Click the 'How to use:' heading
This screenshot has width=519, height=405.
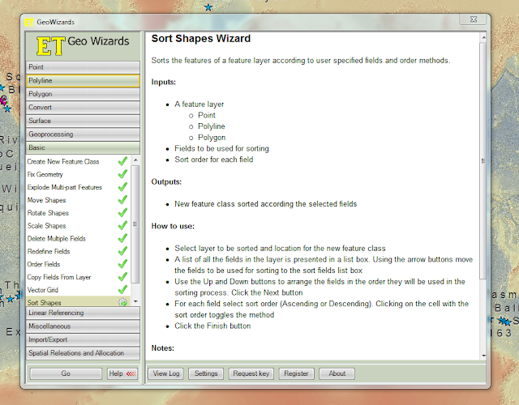click(x=173, y=226)
